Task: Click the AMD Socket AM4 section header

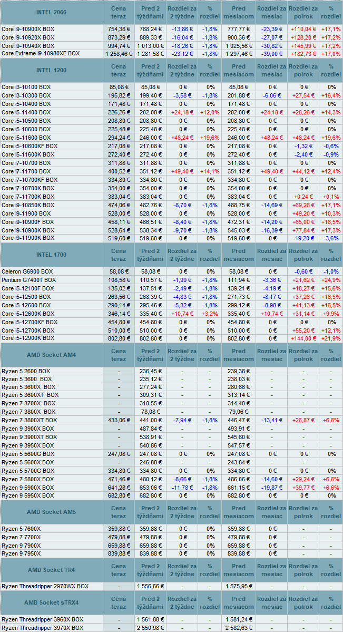Action: tap(52, 355)
